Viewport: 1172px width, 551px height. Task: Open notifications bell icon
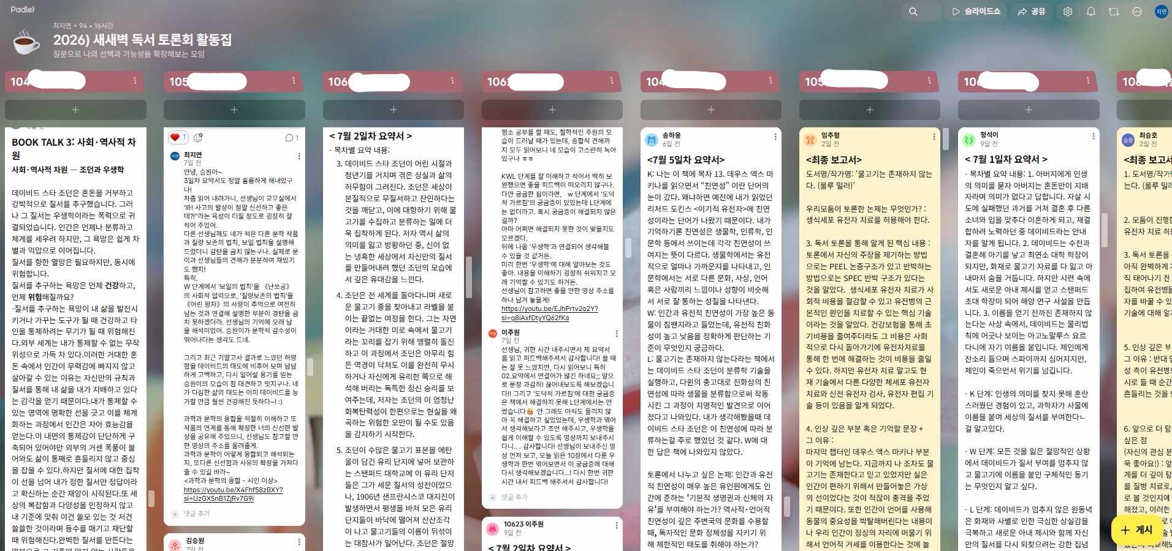pos(1091,12)
